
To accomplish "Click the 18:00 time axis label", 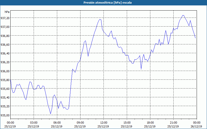I will (150, 123).
